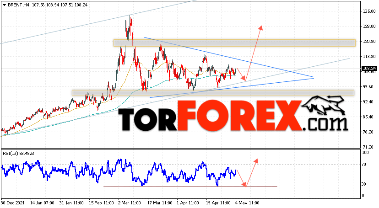Click the 92.40 price axis label
Screen dimensions: 379x208
[x=369, y=102]
